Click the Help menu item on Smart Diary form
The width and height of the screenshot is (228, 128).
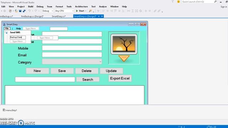(x=18, y=28)
